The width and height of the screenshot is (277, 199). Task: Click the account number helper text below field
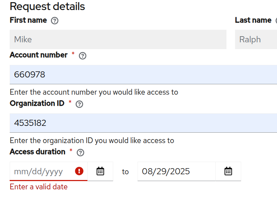coord(94,92)
